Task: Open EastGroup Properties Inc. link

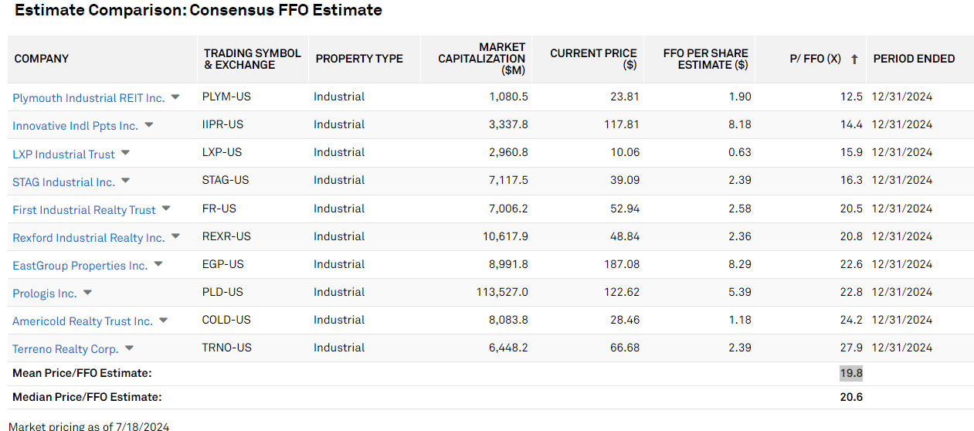Action: 80,266
